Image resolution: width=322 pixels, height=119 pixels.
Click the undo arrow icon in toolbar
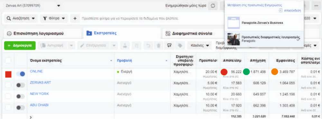[x=148, y=45]
